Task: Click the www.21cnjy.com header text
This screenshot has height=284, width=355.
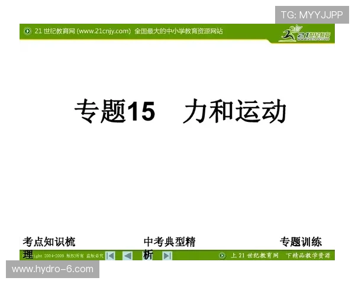Action: [104, 31]
